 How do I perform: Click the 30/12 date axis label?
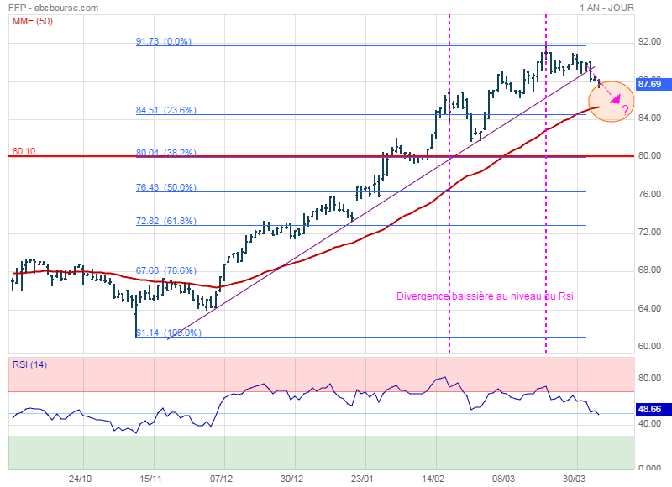click(291, 479)
